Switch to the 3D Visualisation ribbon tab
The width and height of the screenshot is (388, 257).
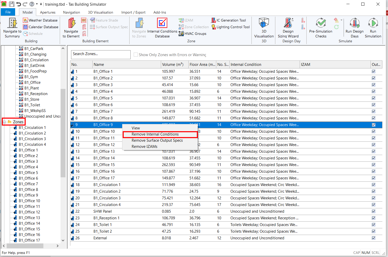coord(101,12)
